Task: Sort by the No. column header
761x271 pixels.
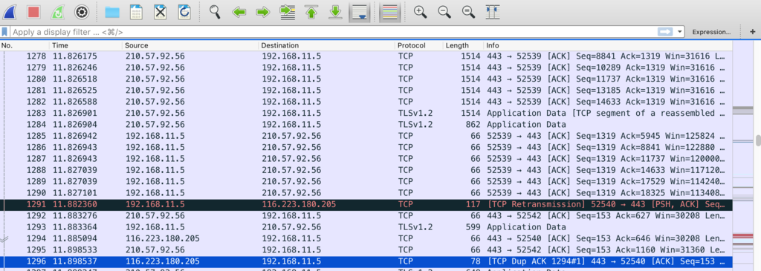Action: pyautogui.click(x=25, y=45)
